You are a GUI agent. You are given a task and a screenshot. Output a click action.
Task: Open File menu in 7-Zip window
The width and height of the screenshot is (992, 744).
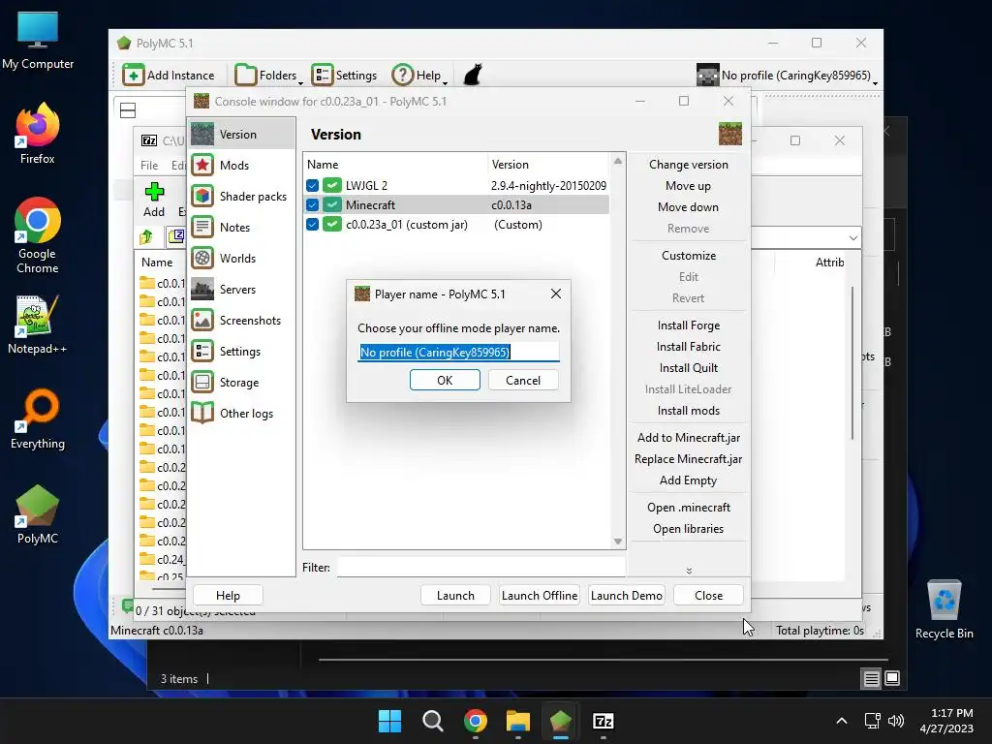click(149, 165)
